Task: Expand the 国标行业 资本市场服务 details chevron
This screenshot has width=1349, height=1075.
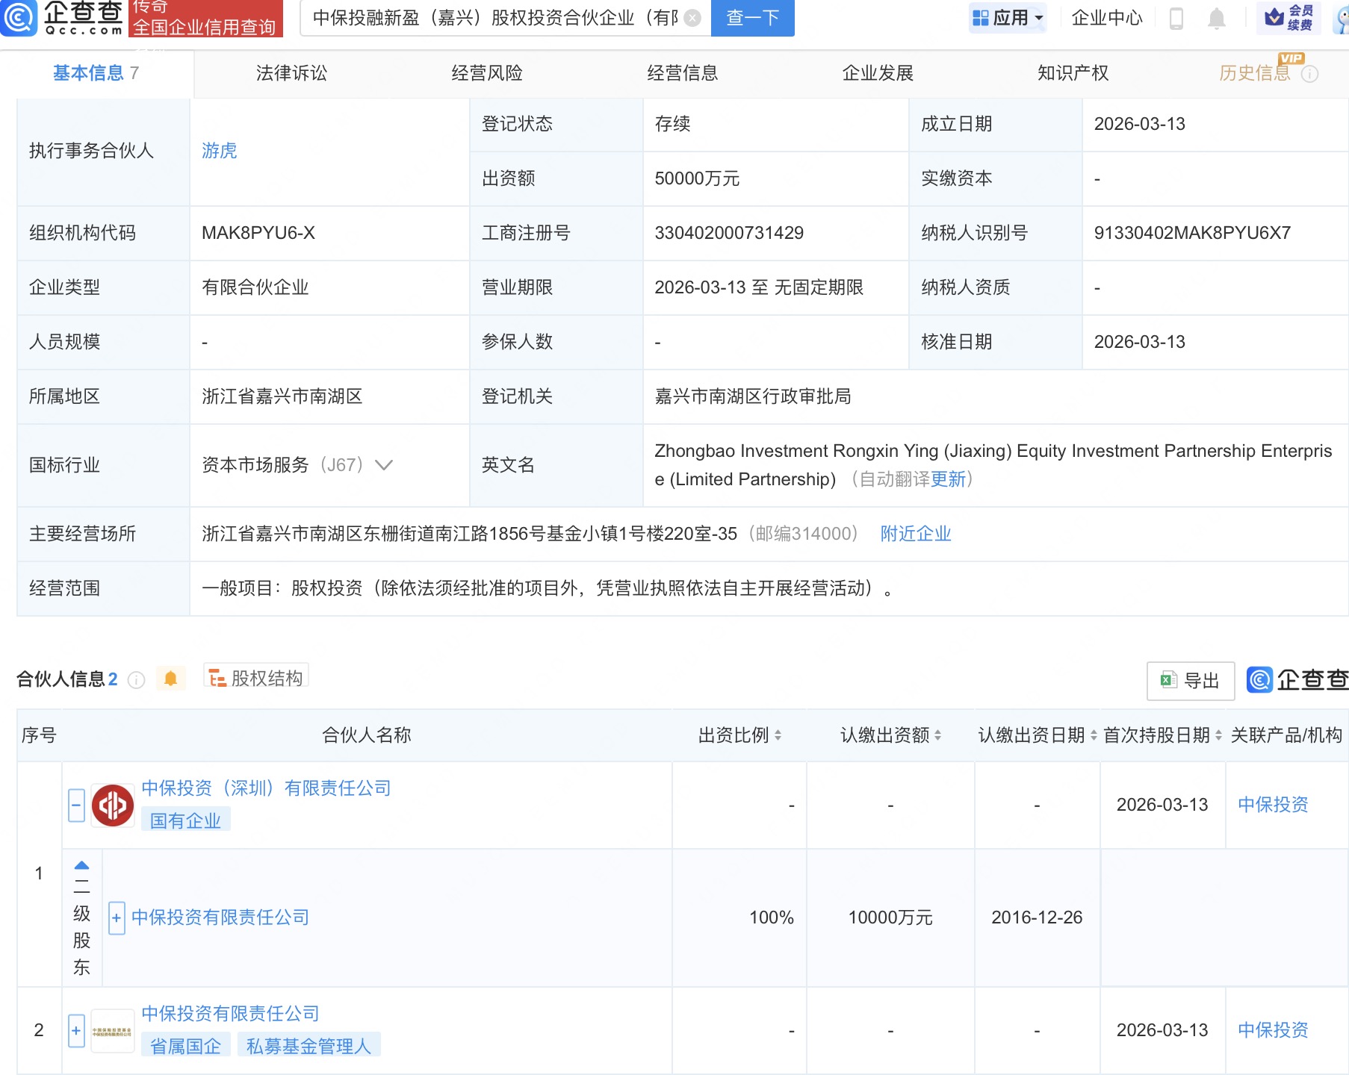Action: (x=383, y=465)
